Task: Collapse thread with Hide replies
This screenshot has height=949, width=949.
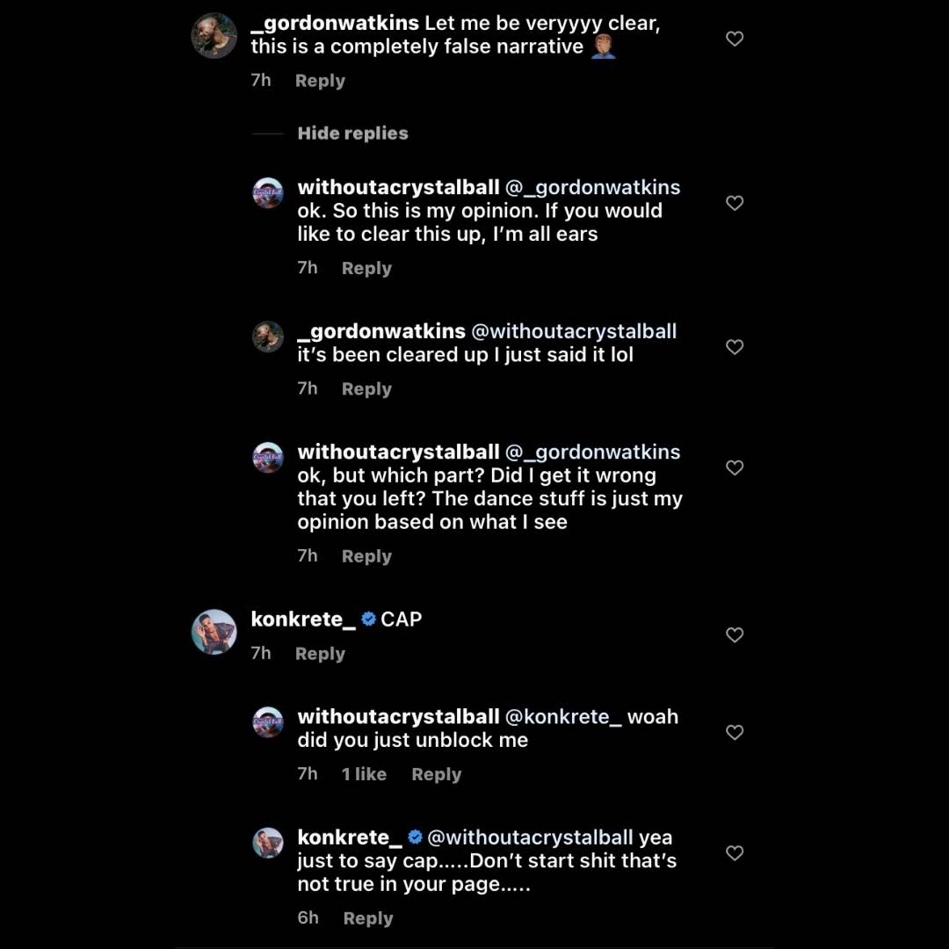Action: [352, 134]
